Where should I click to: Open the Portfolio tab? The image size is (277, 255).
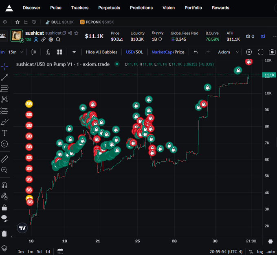click(193, 8)
